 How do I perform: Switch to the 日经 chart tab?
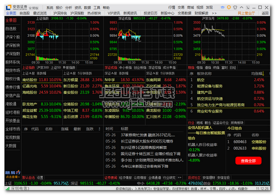233,68
